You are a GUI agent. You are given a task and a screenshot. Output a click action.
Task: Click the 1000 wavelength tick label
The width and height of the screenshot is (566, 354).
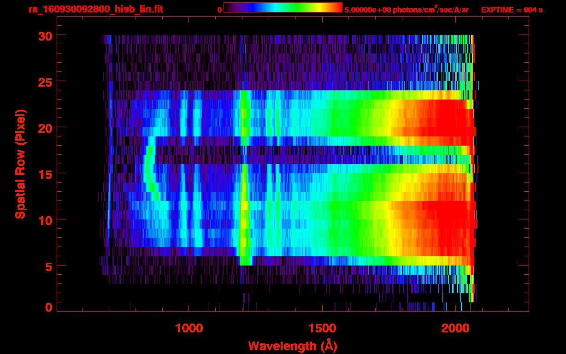click(x=189, y=328)
